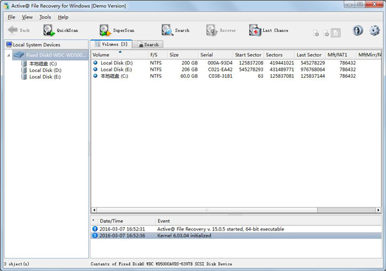Viewport: 386px width, 271px height.
Task: Click the first small document icon in toolbar
Action: click(316, 33)
